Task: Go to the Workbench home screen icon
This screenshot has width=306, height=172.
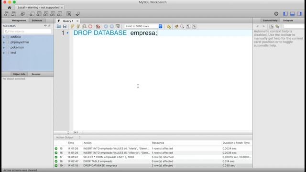Action: (x=10, y=8)
